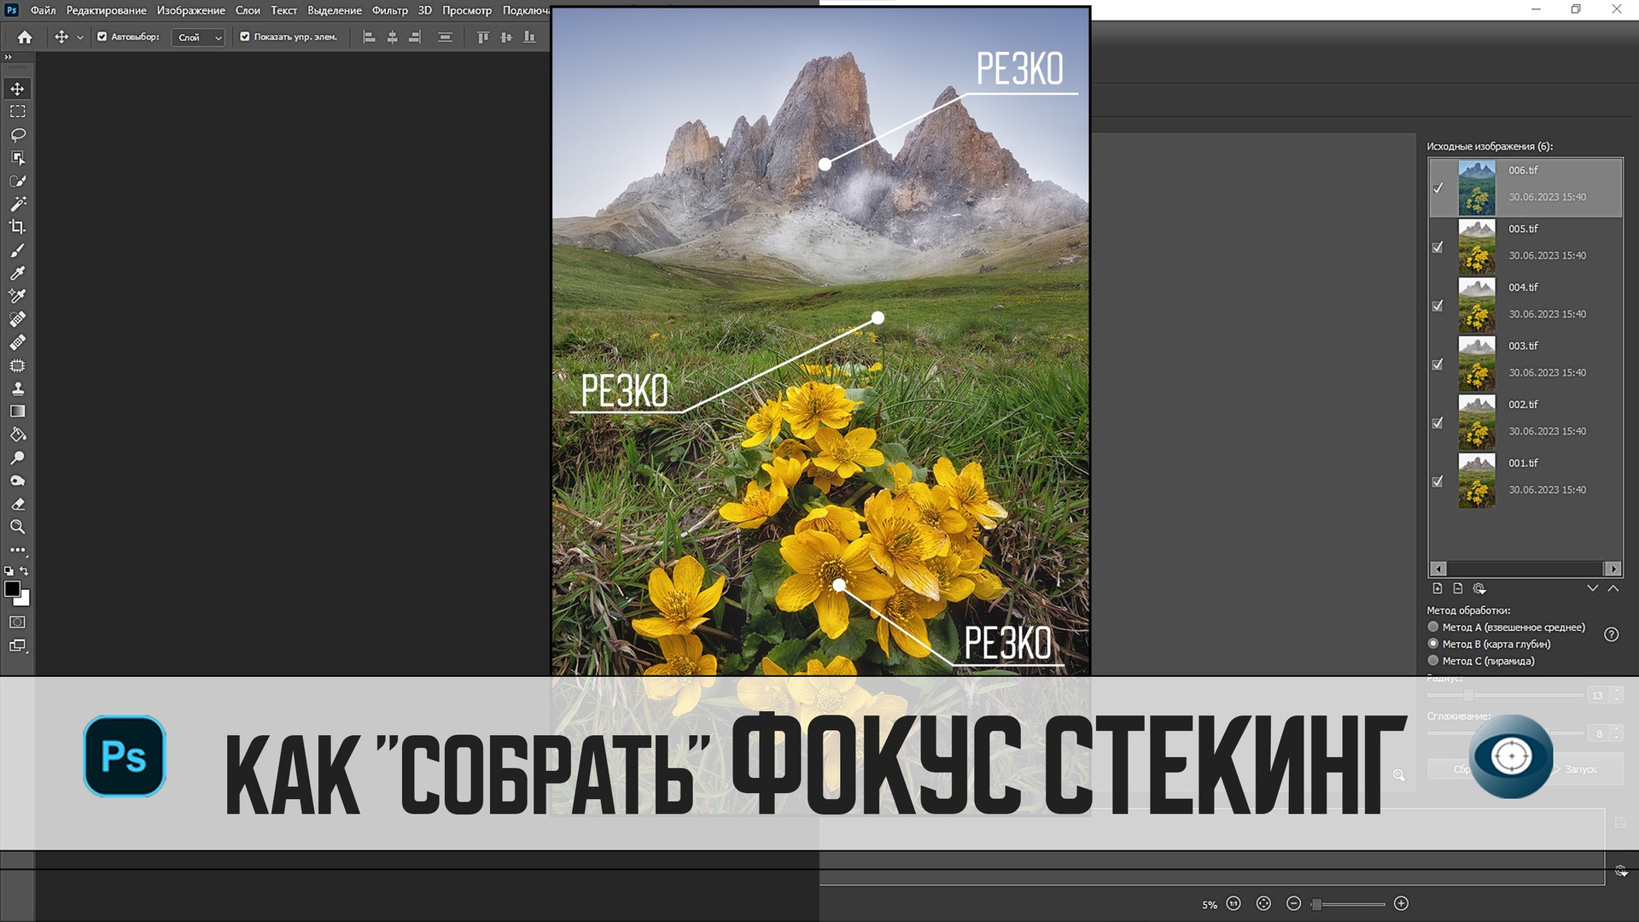Screen dimensions: 1639x922
Task: Select the Lasso tool
Action: [x=17, y=135]
